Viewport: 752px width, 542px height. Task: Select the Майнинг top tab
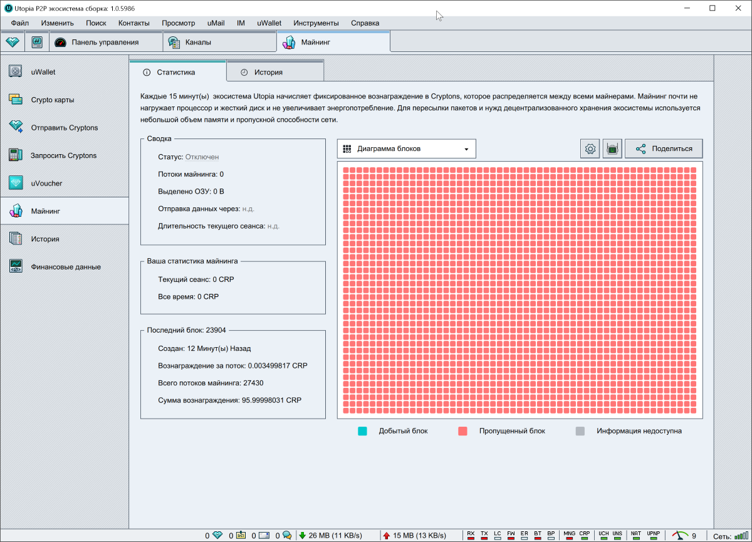333,42
